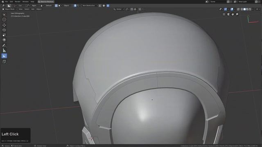262x147 pixels.
Task: Switch to wireframe viewport shading
Action: pos(242,9)
